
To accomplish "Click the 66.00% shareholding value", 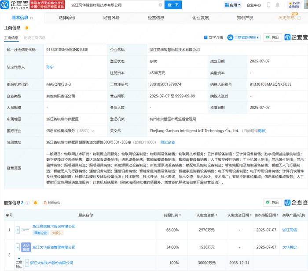I will (172, 230).
